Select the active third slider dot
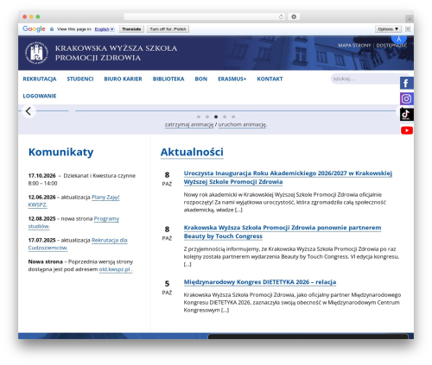432x365 pixels. click(216, 116)
